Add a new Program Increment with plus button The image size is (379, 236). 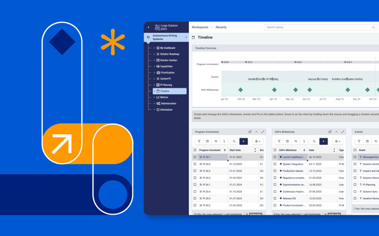[244, 141]
